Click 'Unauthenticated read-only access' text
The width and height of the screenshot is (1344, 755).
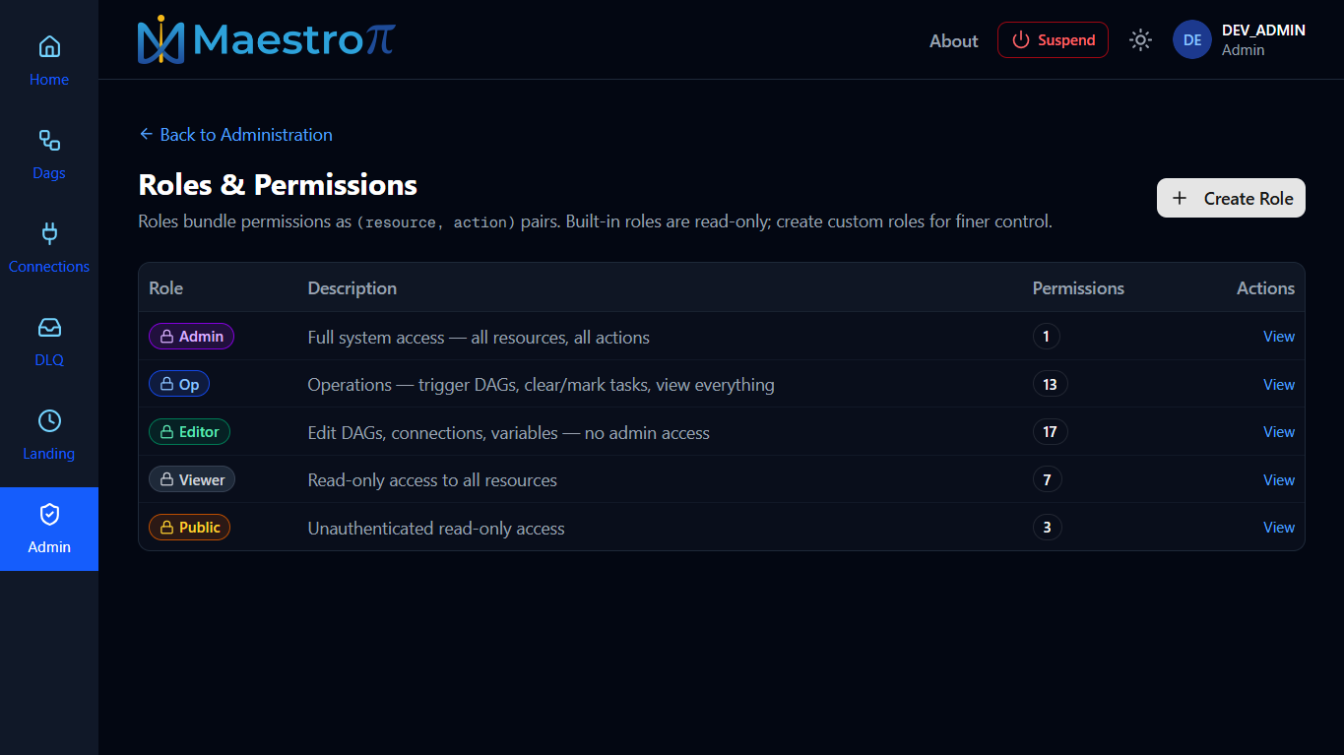click(x=436, y=529)
